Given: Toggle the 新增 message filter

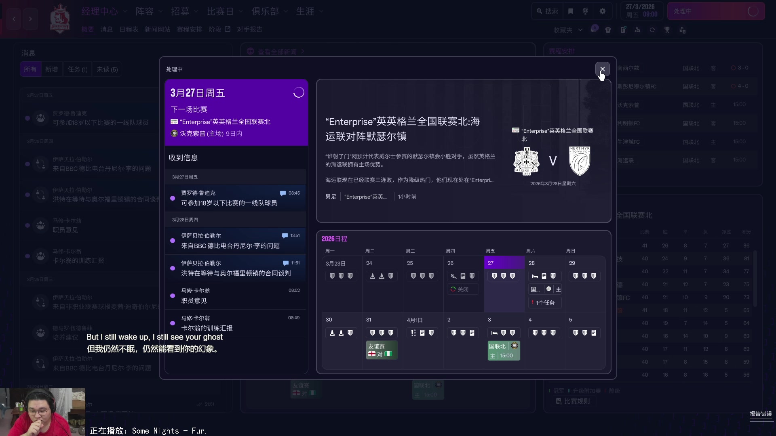Looking at the screenshot, I should (52, 69).
